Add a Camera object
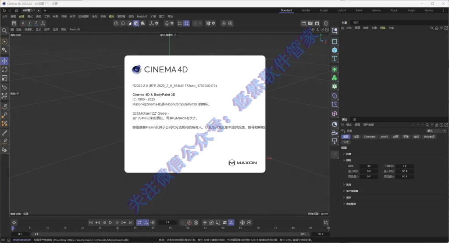 pos(335,133)
